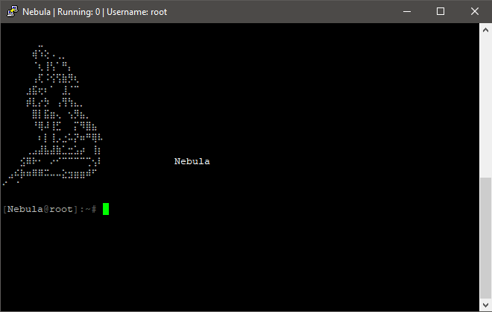Click the scrollbar down arrow
Screen dimensions: 492x312
click(x=485, y=305)
